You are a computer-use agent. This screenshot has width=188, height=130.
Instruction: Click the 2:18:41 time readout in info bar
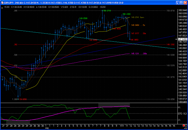pos(73,7)
